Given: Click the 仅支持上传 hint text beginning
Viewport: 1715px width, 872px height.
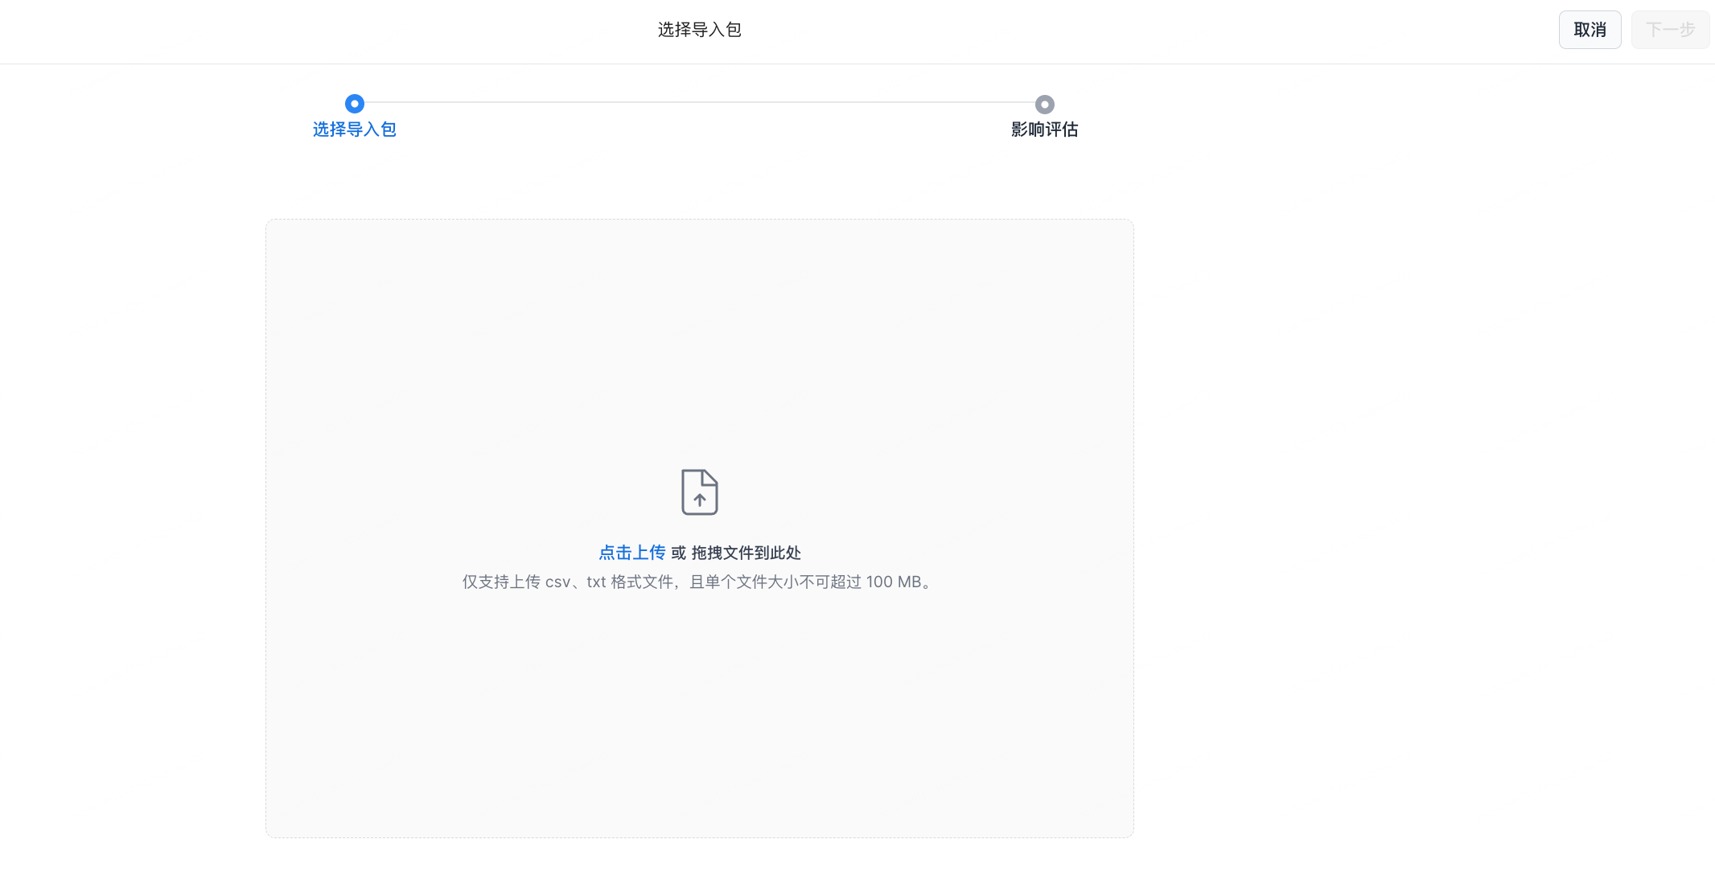Looking at the screenshot, I should coord(500,582).
